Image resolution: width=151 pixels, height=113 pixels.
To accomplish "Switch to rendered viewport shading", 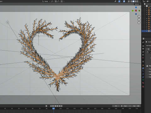I will coord(137,1).
